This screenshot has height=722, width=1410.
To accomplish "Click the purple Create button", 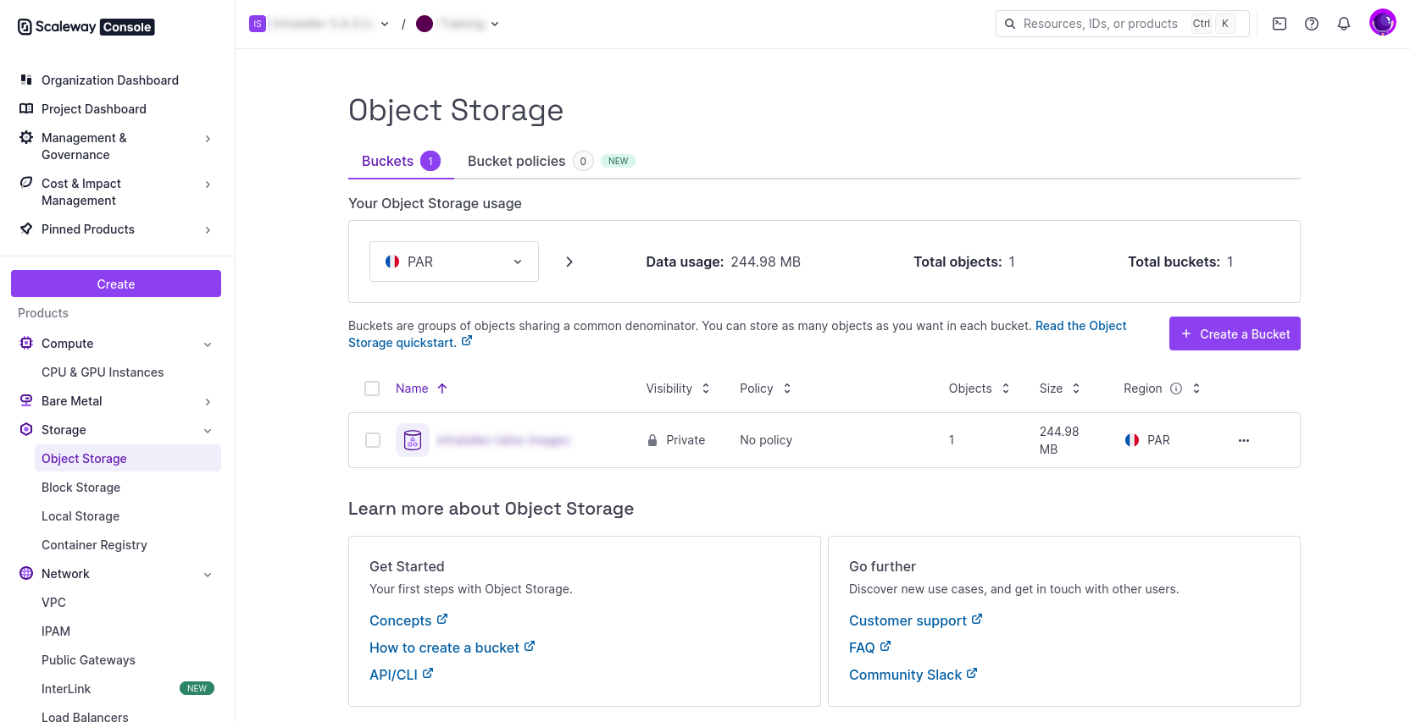I will click(x=116, y=284).
